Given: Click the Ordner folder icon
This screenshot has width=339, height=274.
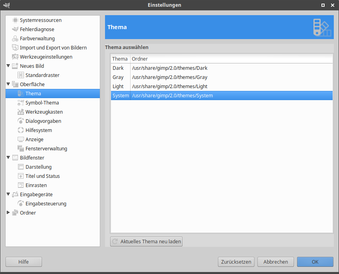Looking at the screenshot, I should click(15, 213).
